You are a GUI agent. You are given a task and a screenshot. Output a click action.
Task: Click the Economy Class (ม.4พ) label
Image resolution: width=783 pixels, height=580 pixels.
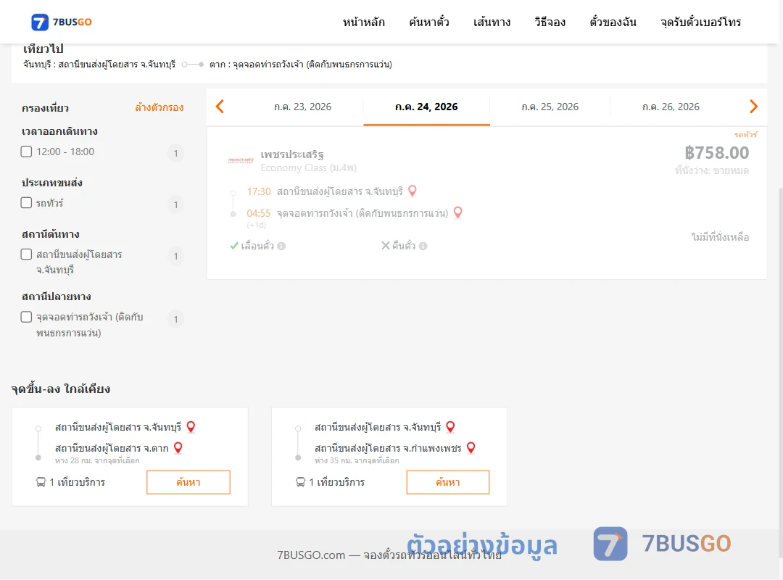309,168
